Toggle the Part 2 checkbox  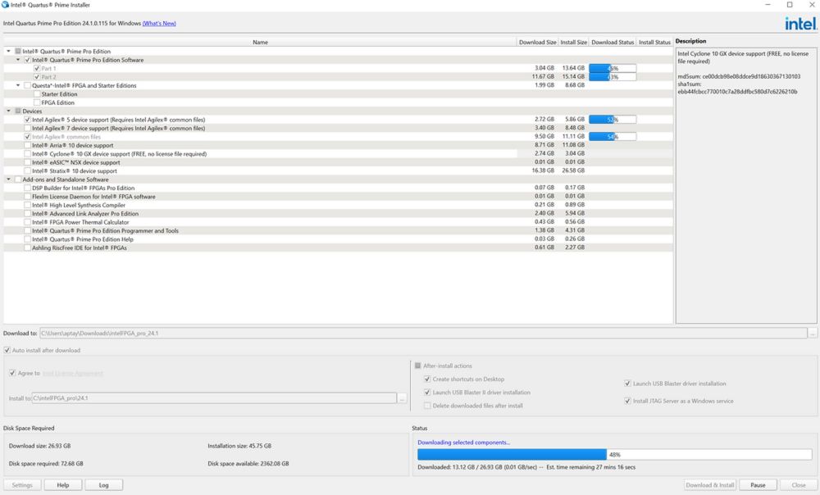(x=37, y=77)
